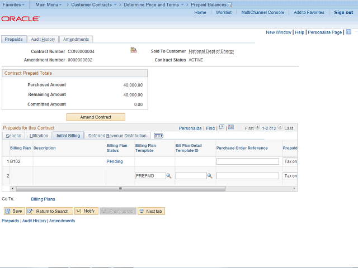Screen dimensions: 358x268
Task: Click the Next tab button
Action: [x=151, y=211]
